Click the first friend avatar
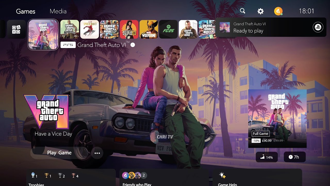This screenshot has height=186, width=330. 126,175
